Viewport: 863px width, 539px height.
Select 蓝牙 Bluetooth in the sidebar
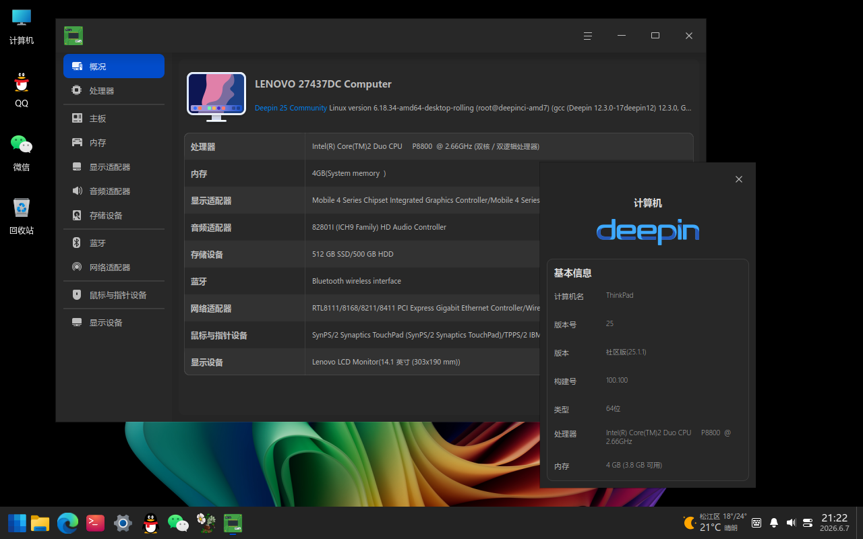pyautogui.click(x=114, y=243)
